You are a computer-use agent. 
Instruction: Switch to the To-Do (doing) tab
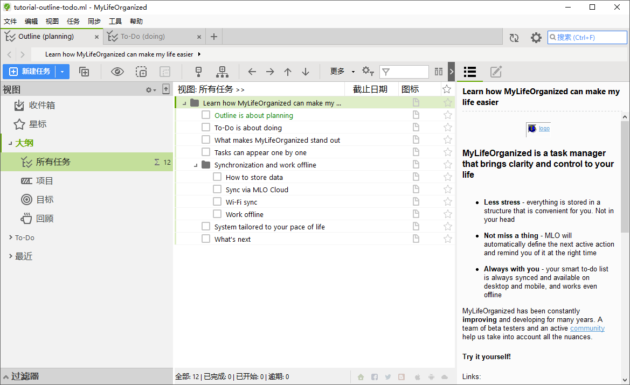pos(143,37)
